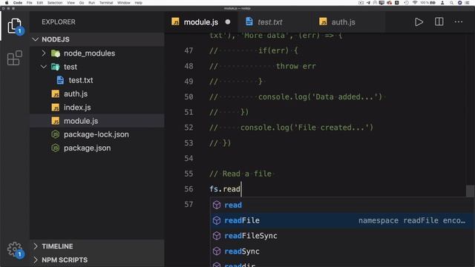Open the editor More Actions ellipsis
This screenshot has height=267, width=475.
point(459,22)
